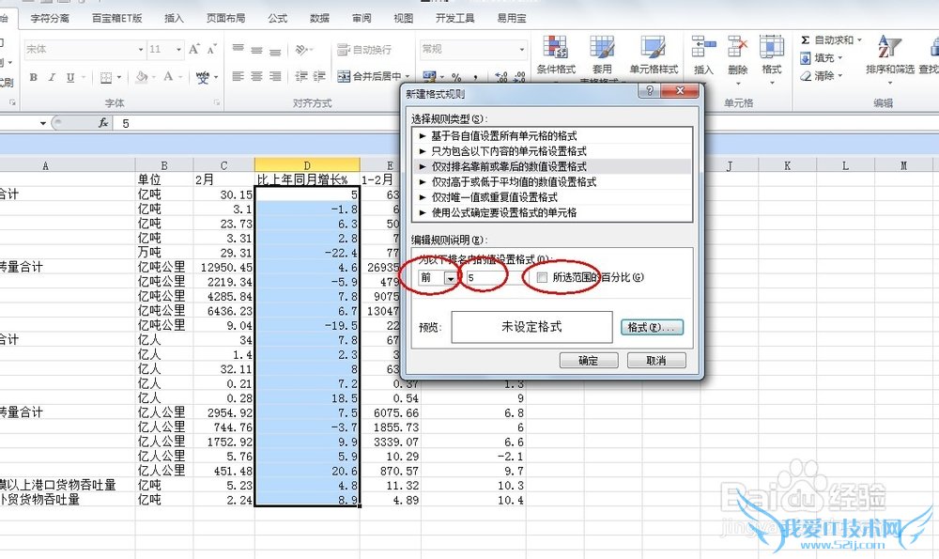Expand the 填充 fill dropdown
939x559 pixels.
click(x=839, y=58)
